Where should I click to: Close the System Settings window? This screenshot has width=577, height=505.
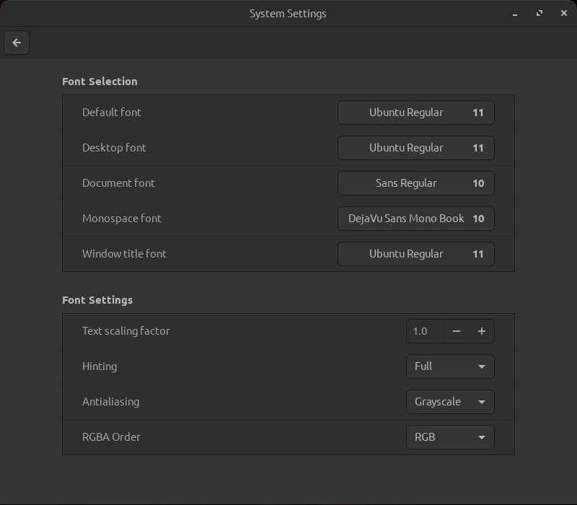coord(564,13)
